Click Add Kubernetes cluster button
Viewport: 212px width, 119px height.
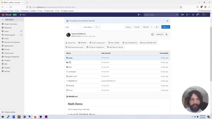pyautogui.click(x=75, y=47)
